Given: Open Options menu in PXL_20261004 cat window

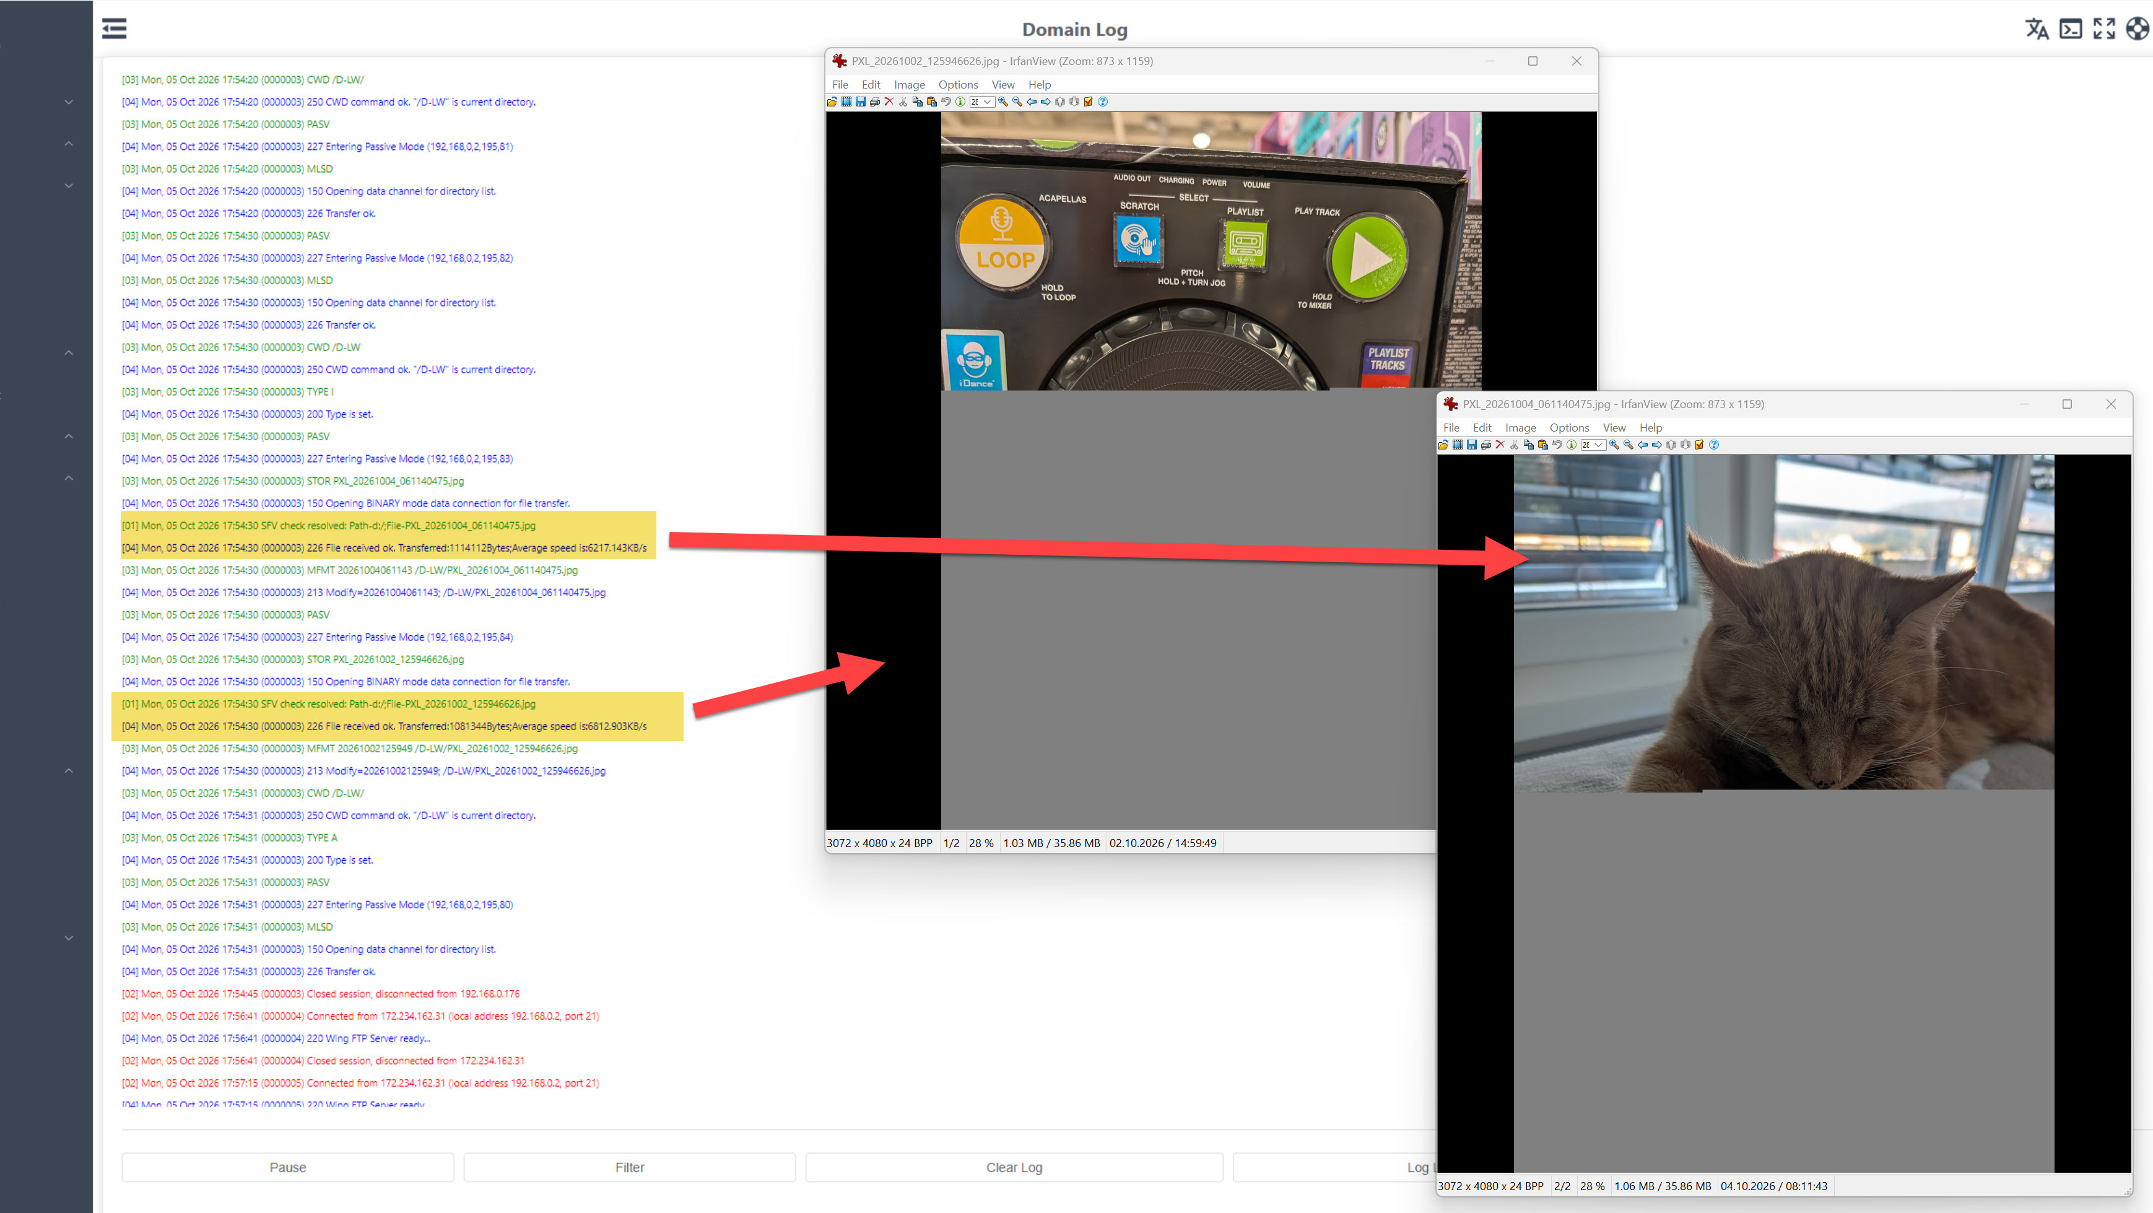Looking at the screenshot, I should (x=1569, y=428).
